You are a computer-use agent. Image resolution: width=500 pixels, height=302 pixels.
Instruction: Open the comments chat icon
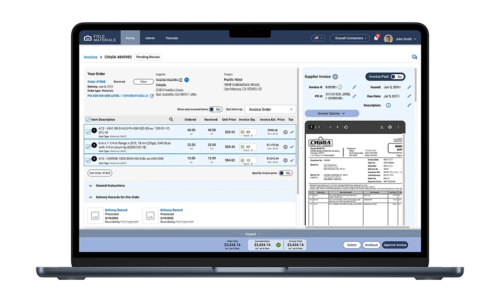coord(414,57)
